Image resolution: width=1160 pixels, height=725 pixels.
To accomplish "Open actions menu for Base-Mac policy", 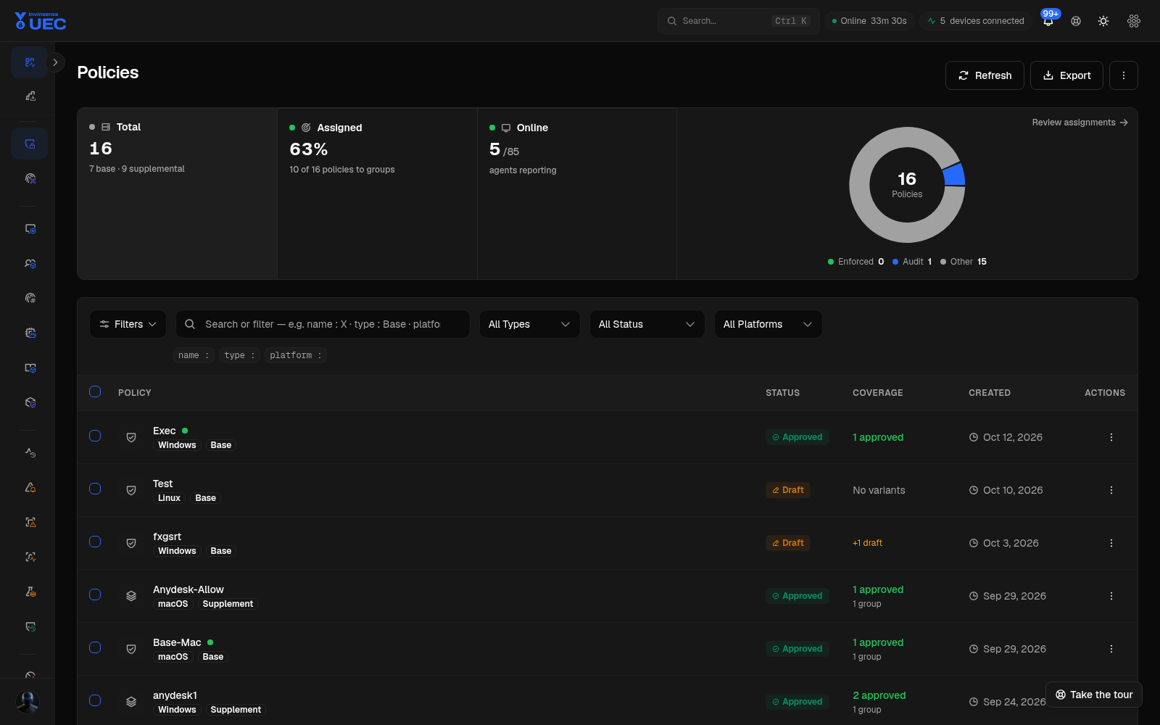I will (1111, 649).
